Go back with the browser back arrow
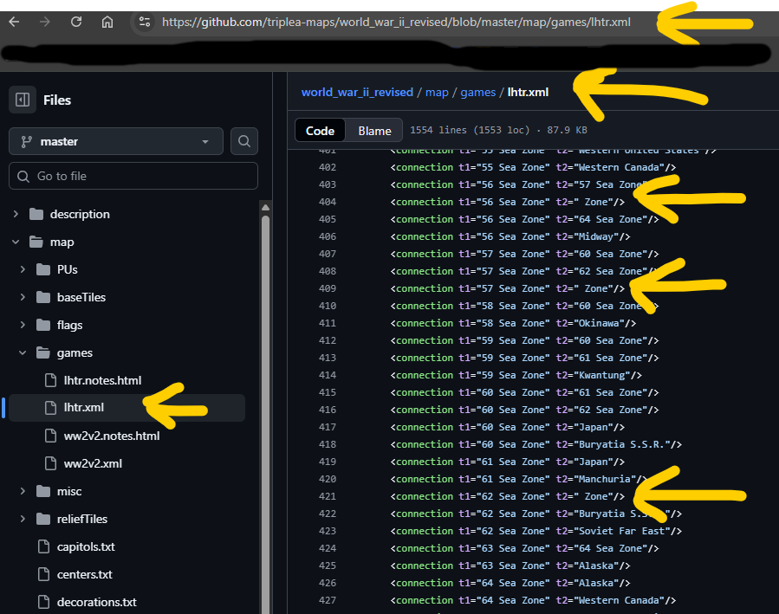 point(14,22)
